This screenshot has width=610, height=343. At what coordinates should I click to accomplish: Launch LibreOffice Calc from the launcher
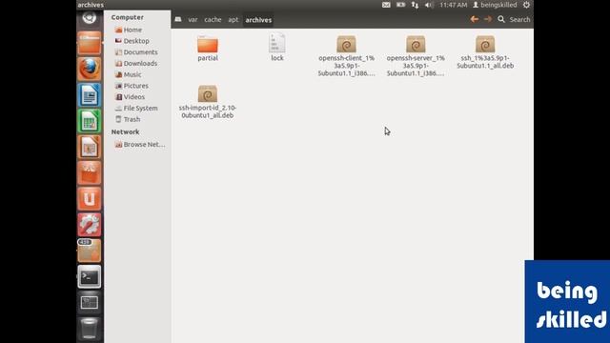(89, 121)
